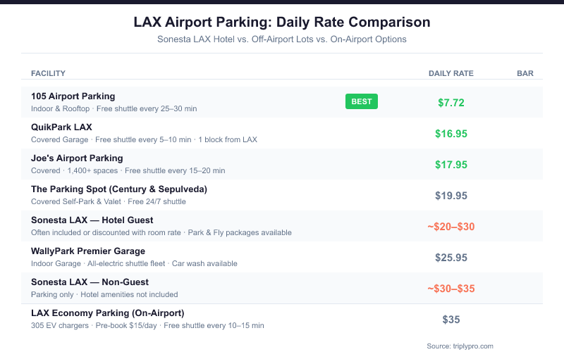Click the $16.95 rate for QuikPark

click(x=451, y=134)
